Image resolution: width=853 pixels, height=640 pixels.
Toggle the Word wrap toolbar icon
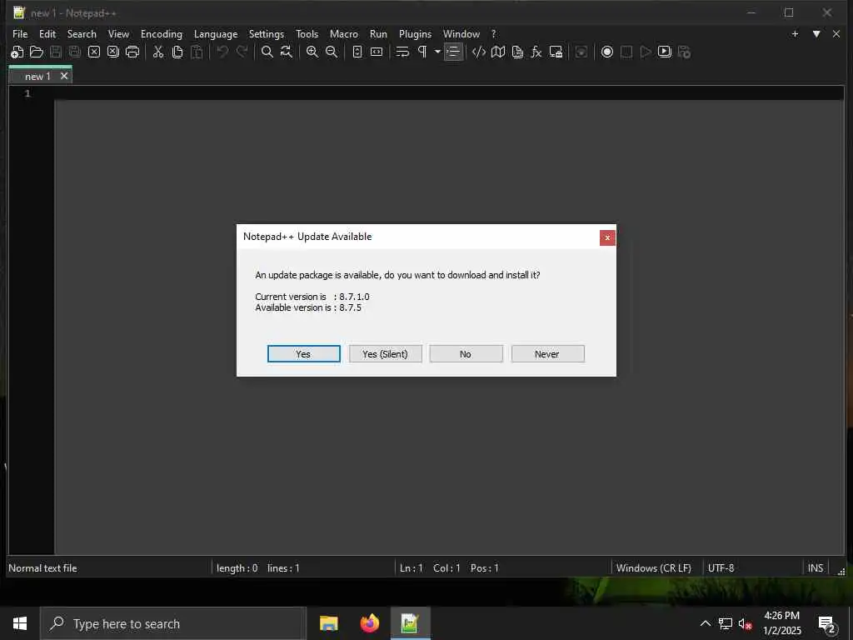tap(402, 52)
